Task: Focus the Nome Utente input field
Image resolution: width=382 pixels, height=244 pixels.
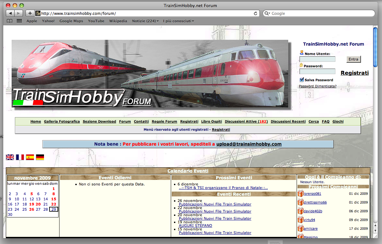Action: (x=317, y=59)
